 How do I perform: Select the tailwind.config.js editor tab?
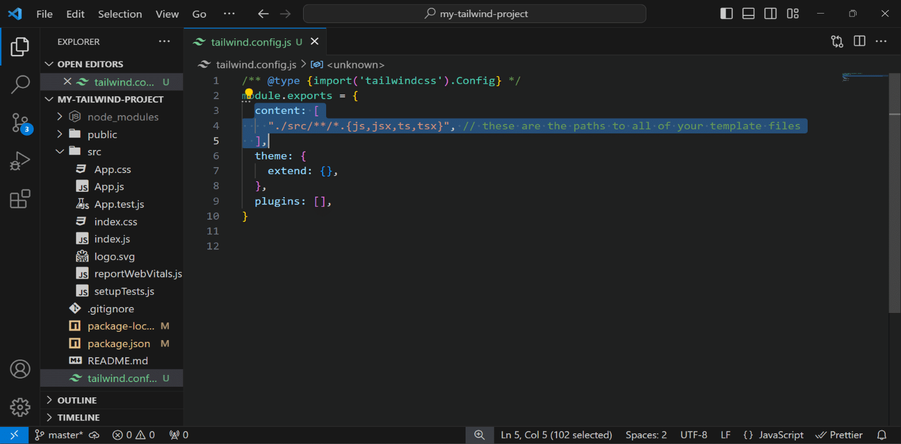255,42
